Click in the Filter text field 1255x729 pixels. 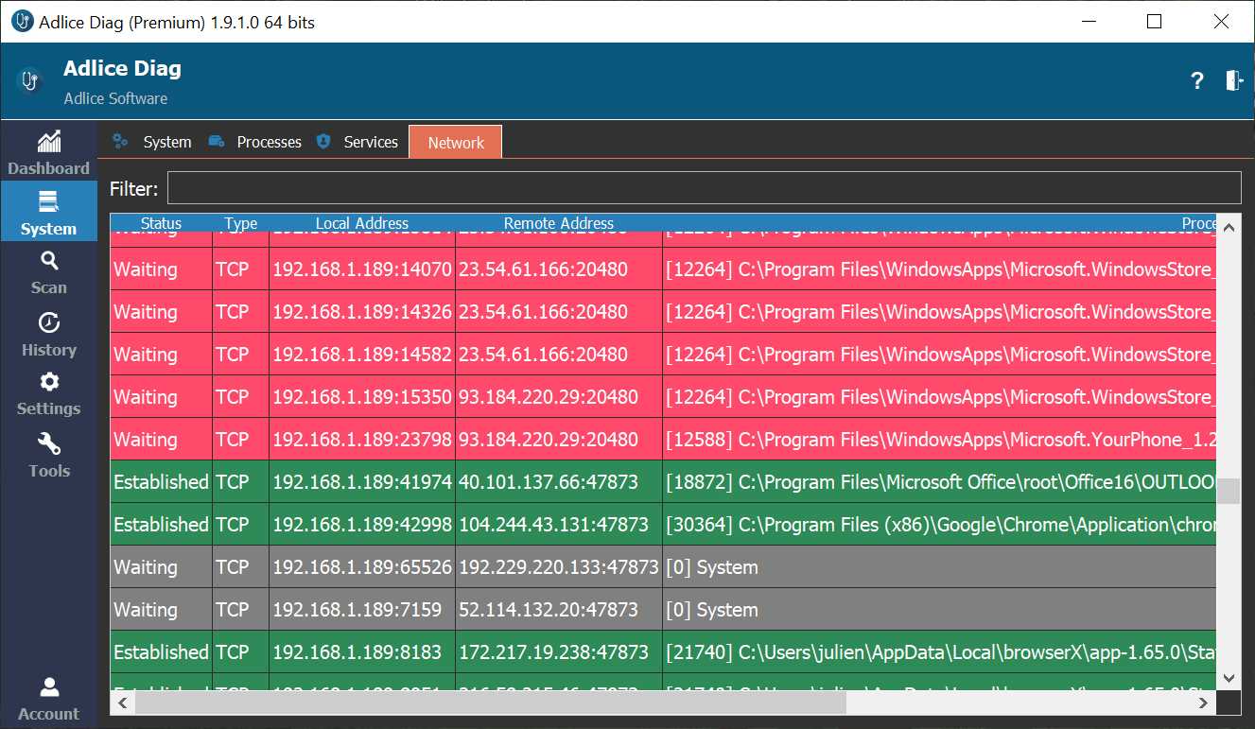[704, 188]
